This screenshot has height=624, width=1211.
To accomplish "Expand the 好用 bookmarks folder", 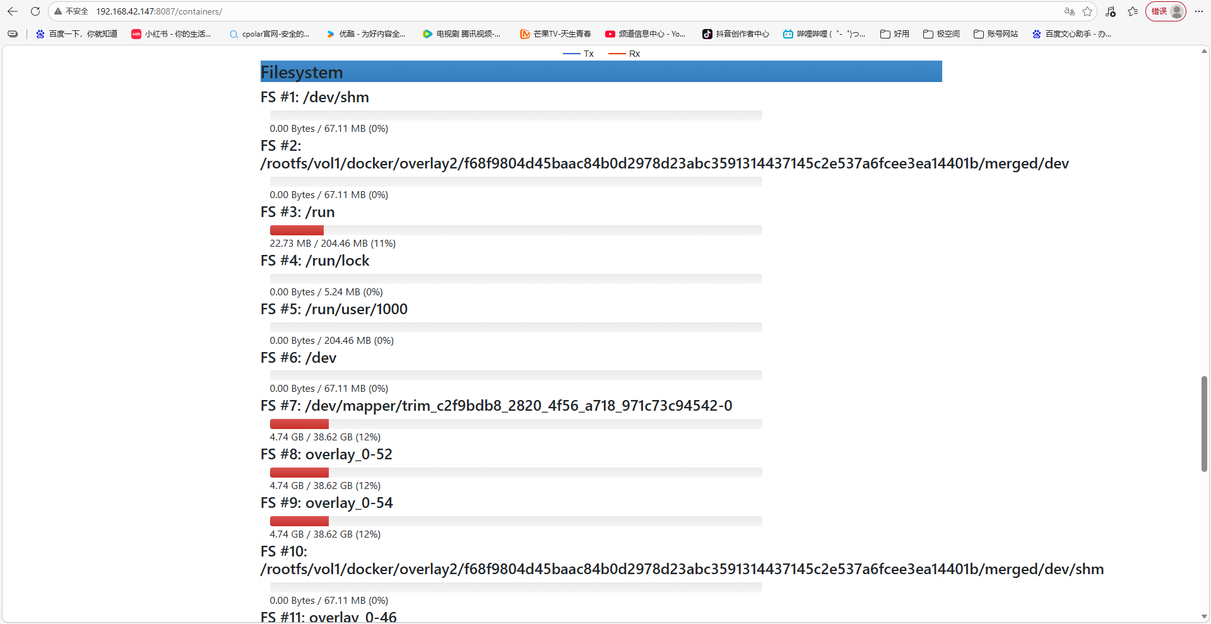I will click(895, 34).
